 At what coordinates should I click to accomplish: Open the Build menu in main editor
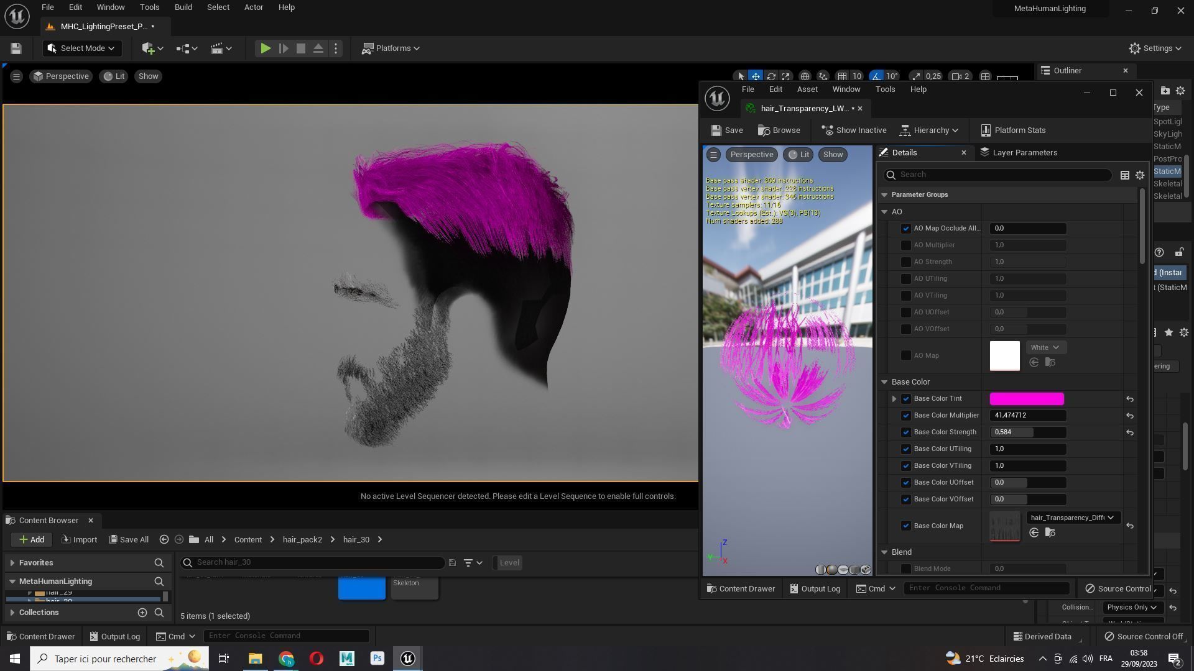[183, 7]
